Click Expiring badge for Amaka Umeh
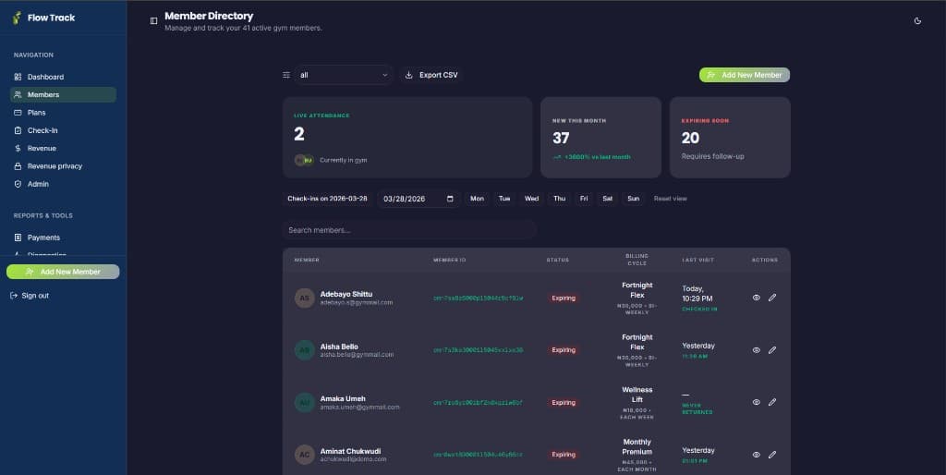This screenshot has width=946, height=475. [x=564, y=403]
